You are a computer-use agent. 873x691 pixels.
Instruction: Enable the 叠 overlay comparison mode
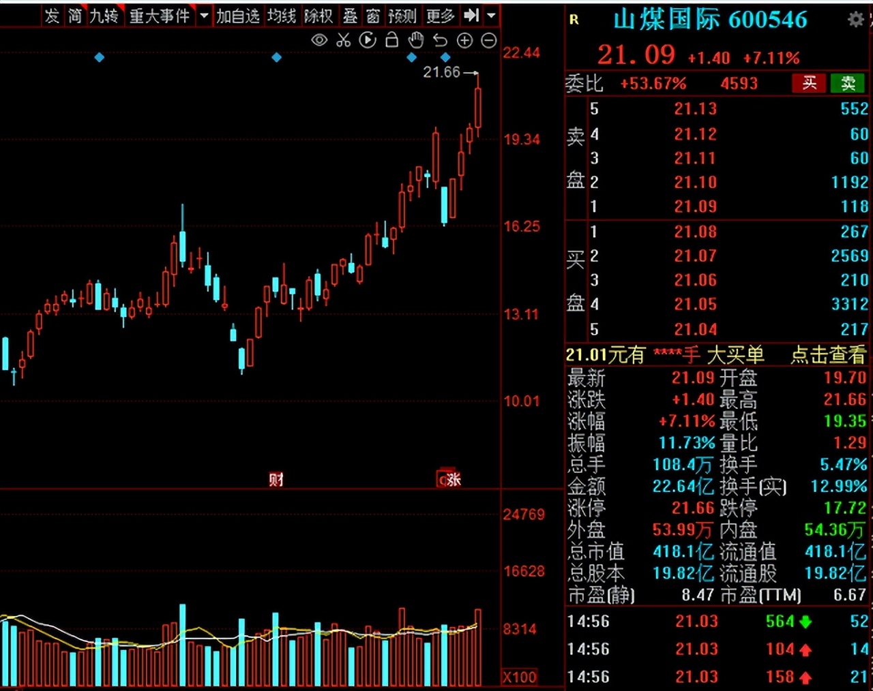coord(350,15)
